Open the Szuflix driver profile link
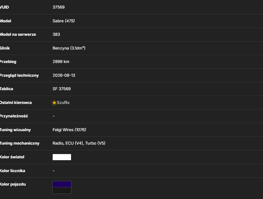 (x=63, y=102)
